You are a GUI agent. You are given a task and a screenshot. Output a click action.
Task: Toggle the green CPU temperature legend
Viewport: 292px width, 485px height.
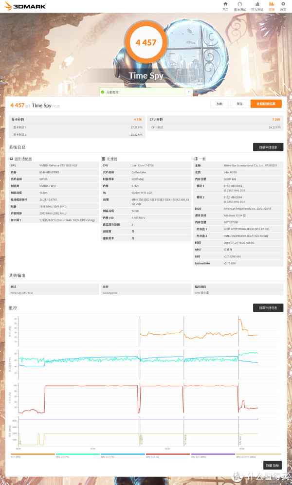pyautogui.click(x=78, y=455)
